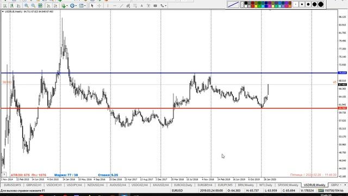Open the indicators list green plus dropdown
Image resolution: width=348 pixels, height=196 pixels.
point(65,5)
